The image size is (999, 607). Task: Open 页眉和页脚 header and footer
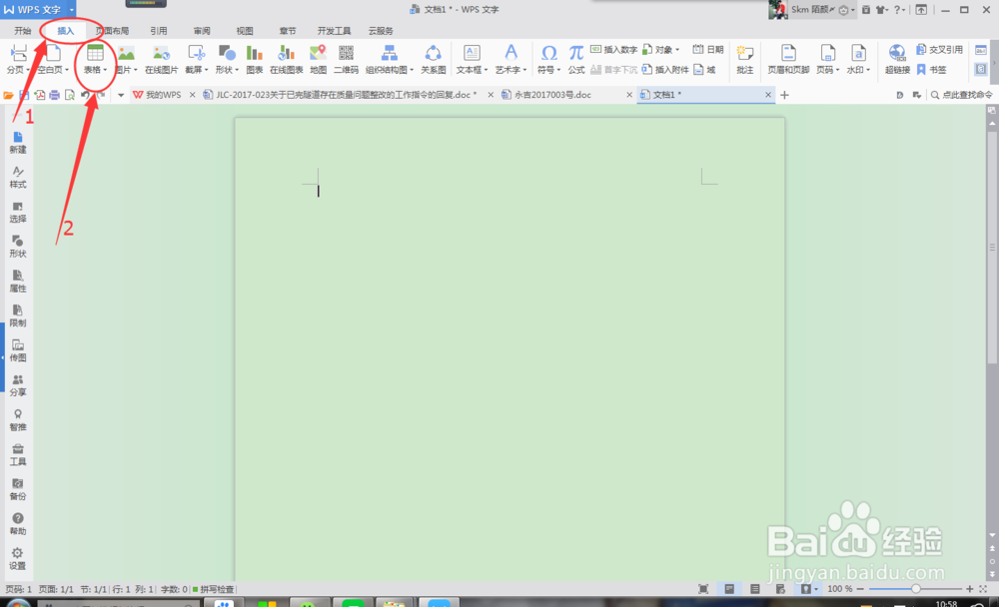(x=788, y=59)
